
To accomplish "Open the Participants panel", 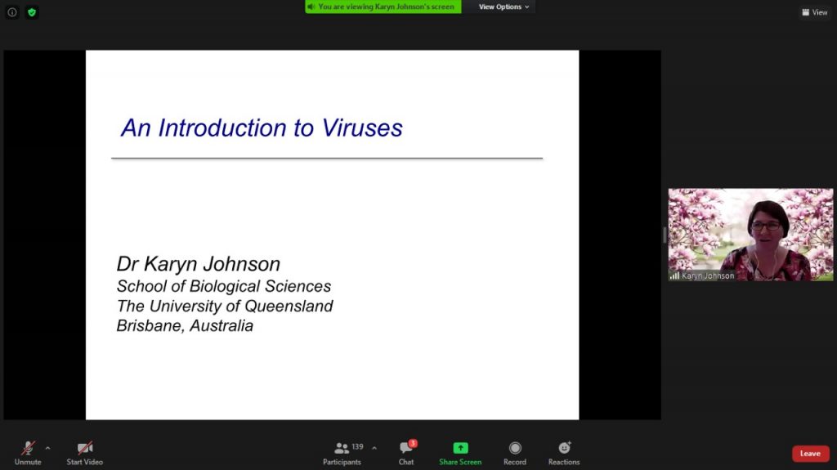I will pos(342,451).
